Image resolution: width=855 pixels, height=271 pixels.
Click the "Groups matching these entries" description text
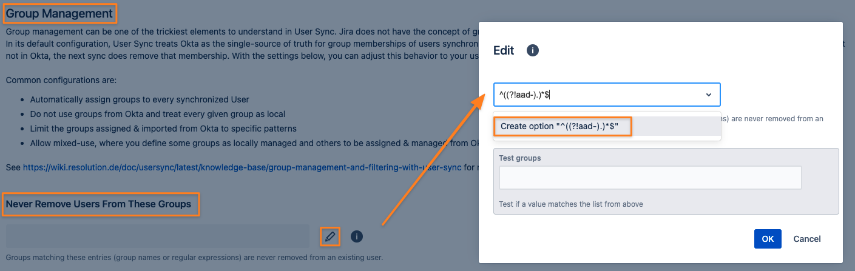click(x=194, y=258)
